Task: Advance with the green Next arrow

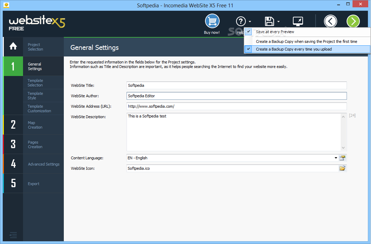Action: coord(353,21)
